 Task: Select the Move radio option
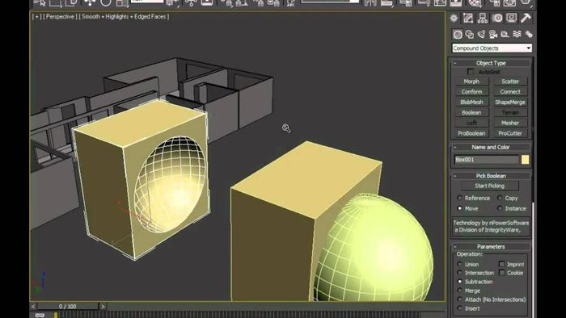pyautogui.click(x=459, y=208)
